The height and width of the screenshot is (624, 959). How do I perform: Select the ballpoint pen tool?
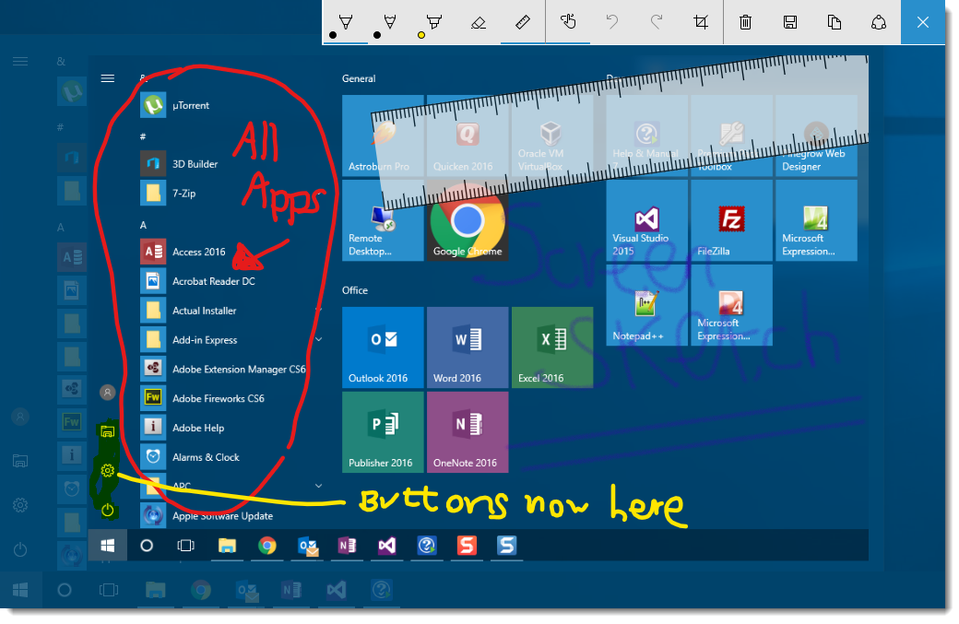[x=345, y=22]
